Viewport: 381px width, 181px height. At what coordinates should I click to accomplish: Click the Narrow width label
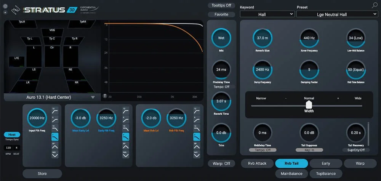(x=261, y=98)
